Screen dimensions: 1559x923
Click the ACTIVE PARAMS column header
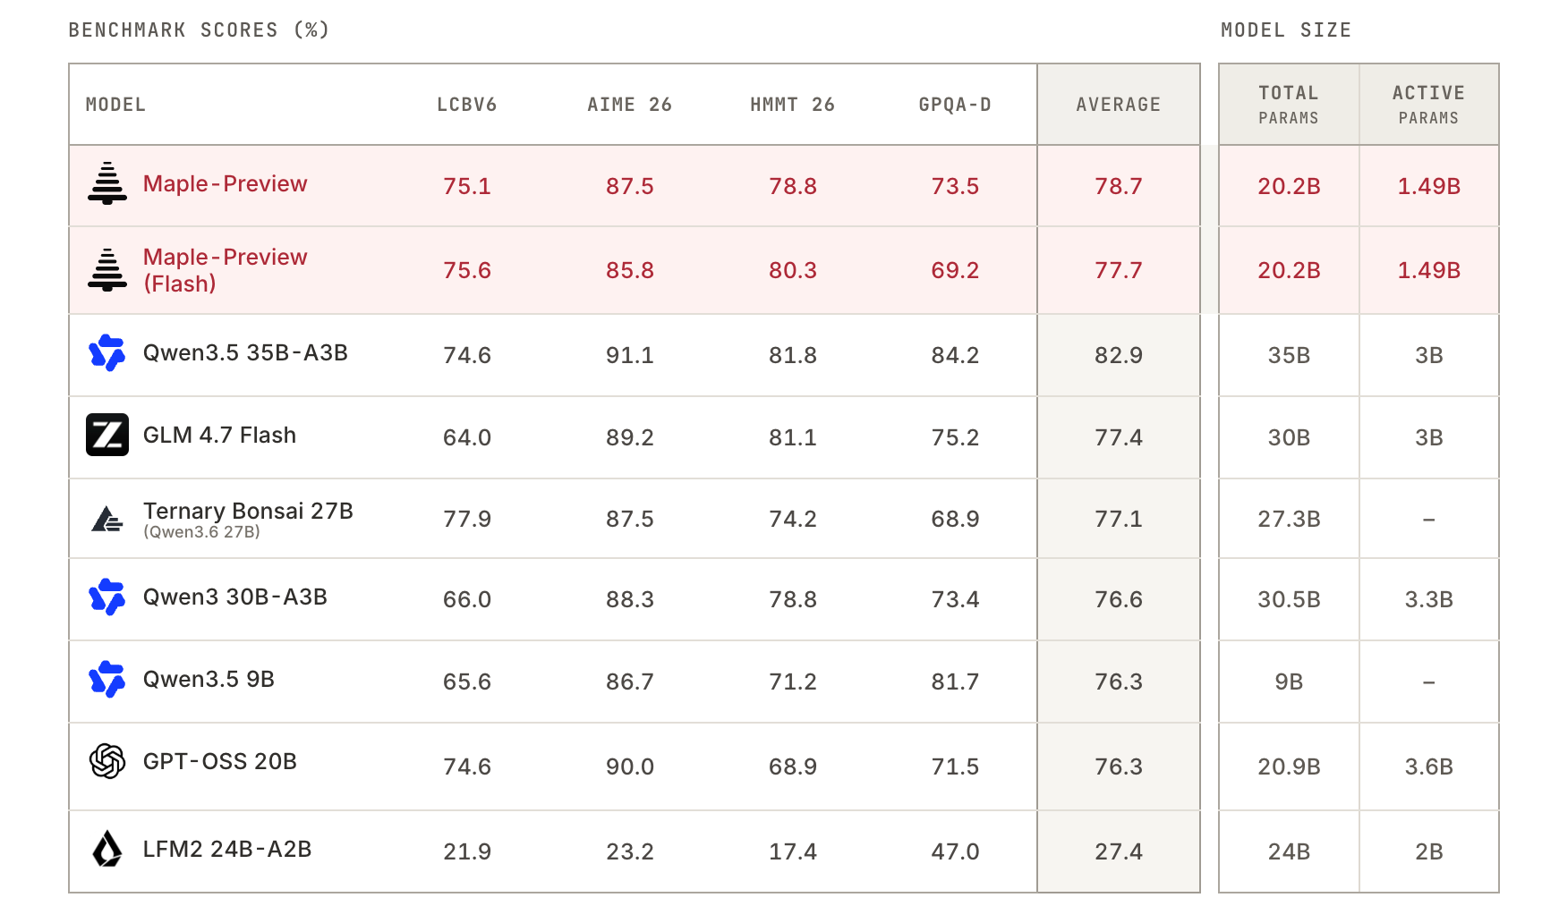click(x=1429, y=105)
